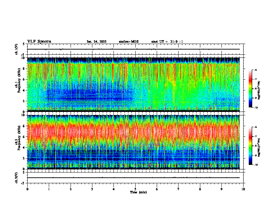The width and height of the screenshot is (274, 212).
Task: Click the "ch.3(V)" waveform axis label
Action: tap(17, 178)
